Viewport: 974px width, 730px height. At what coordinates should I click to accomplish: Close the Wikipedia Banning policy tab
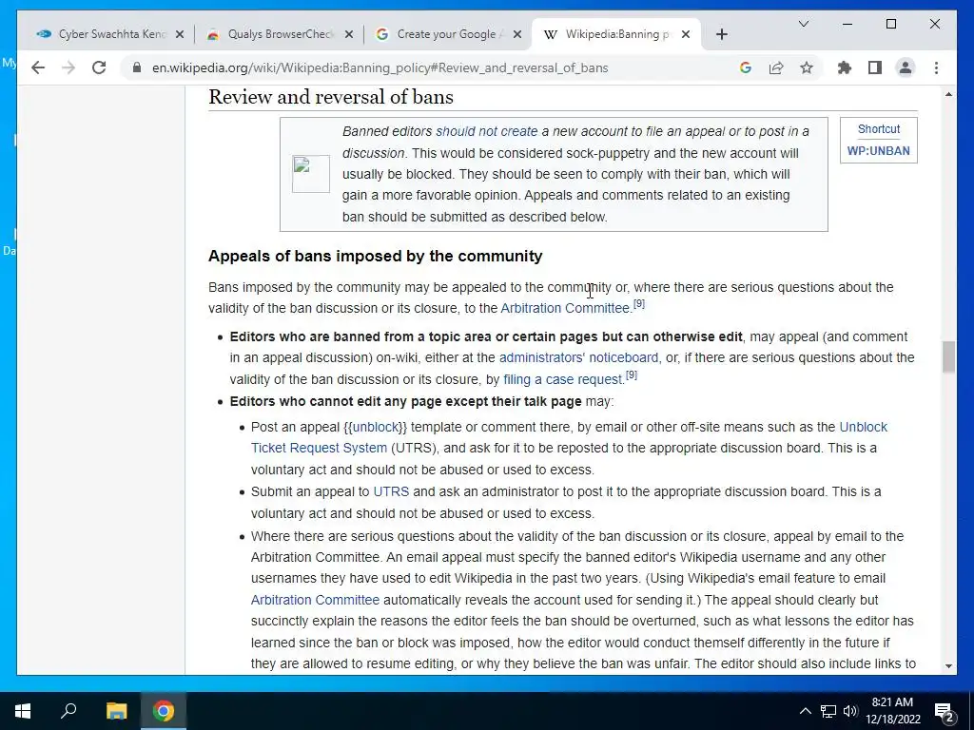point(686,34)
